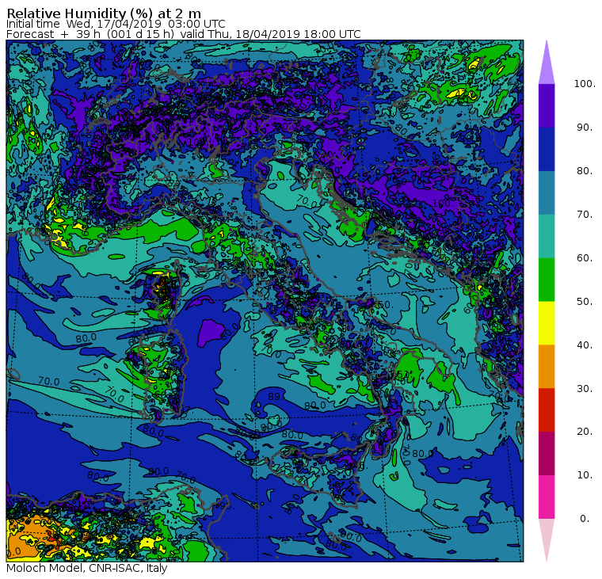602x579 pixels.
Task: Click the violet humid patch east of Sardinia
Action: 211,332
